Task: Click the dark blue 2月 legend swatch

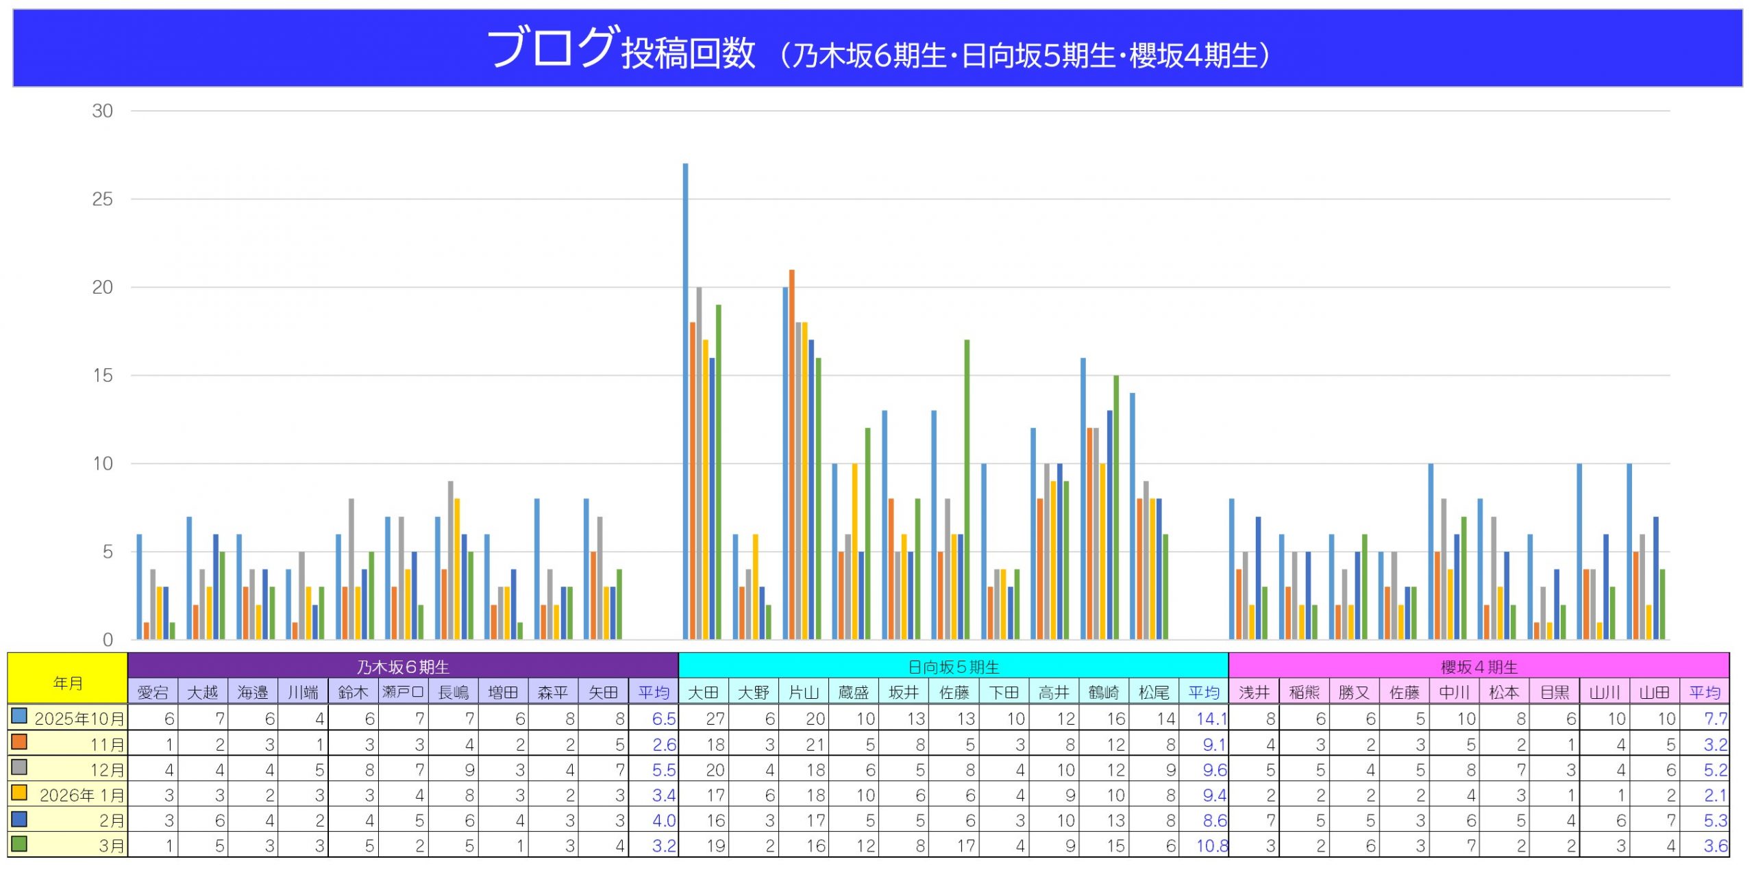Action: [19, 818]
